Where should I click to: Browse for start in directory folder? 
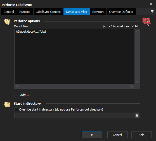point(137,116)
